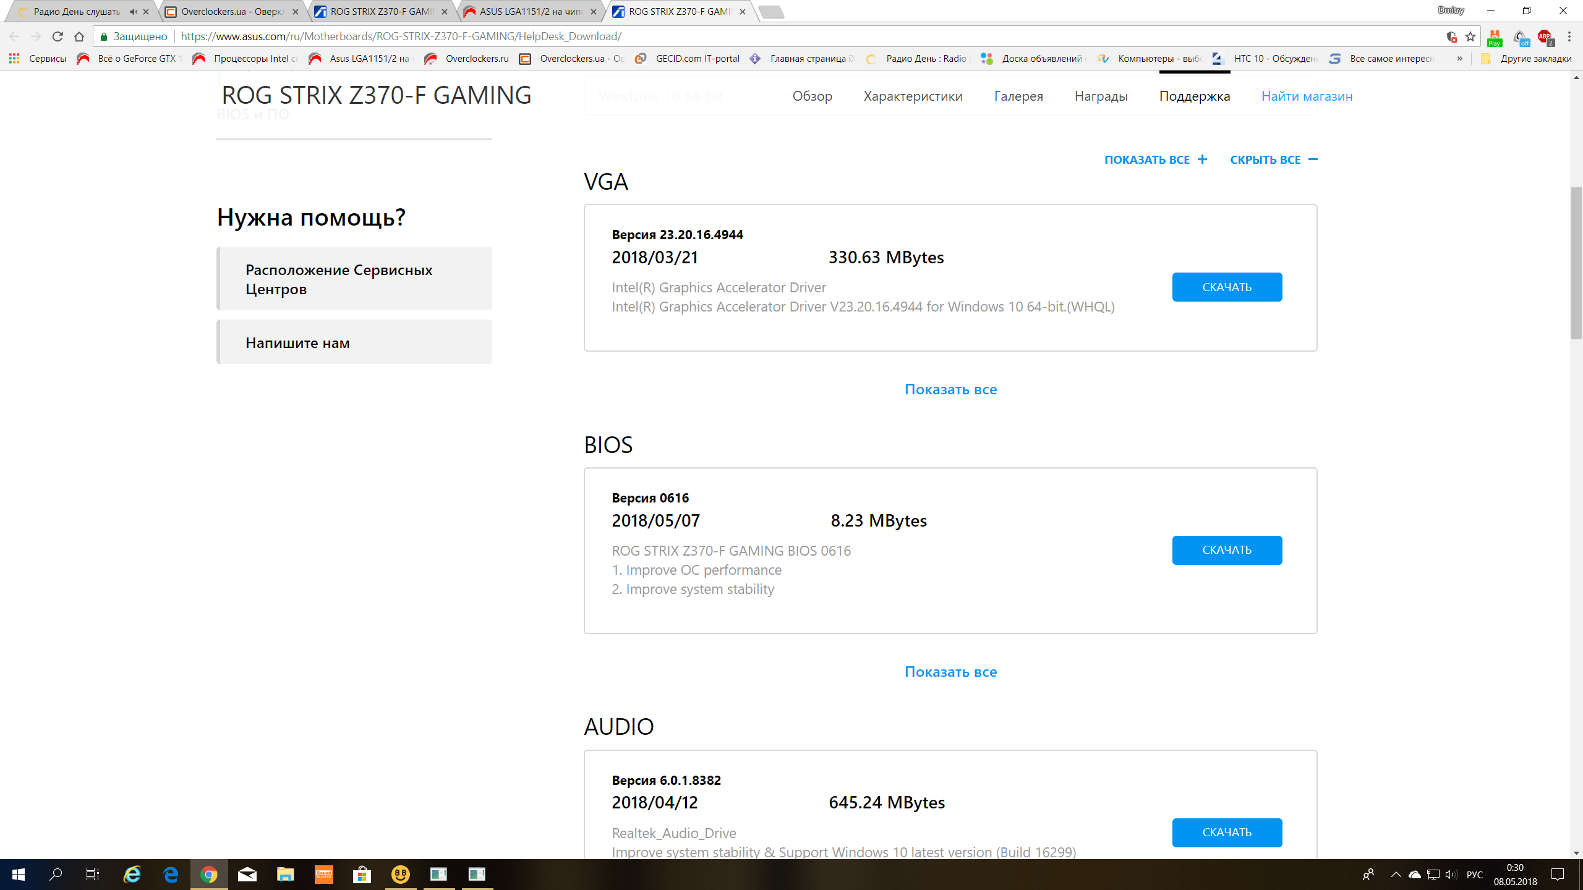Mute the Радио День tab audio icon

click(x=133, y=12)
